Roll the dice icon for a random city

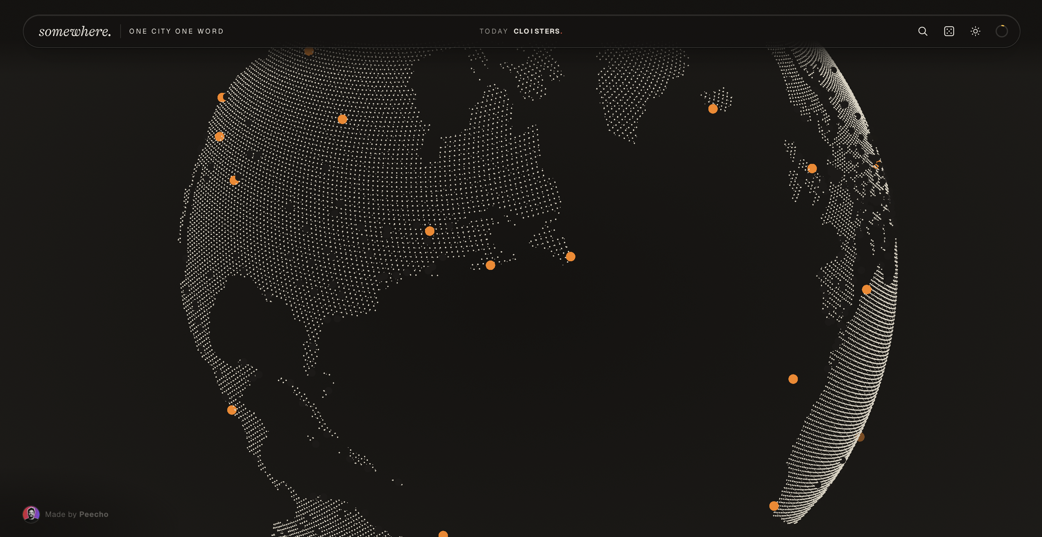pos(949,31)
